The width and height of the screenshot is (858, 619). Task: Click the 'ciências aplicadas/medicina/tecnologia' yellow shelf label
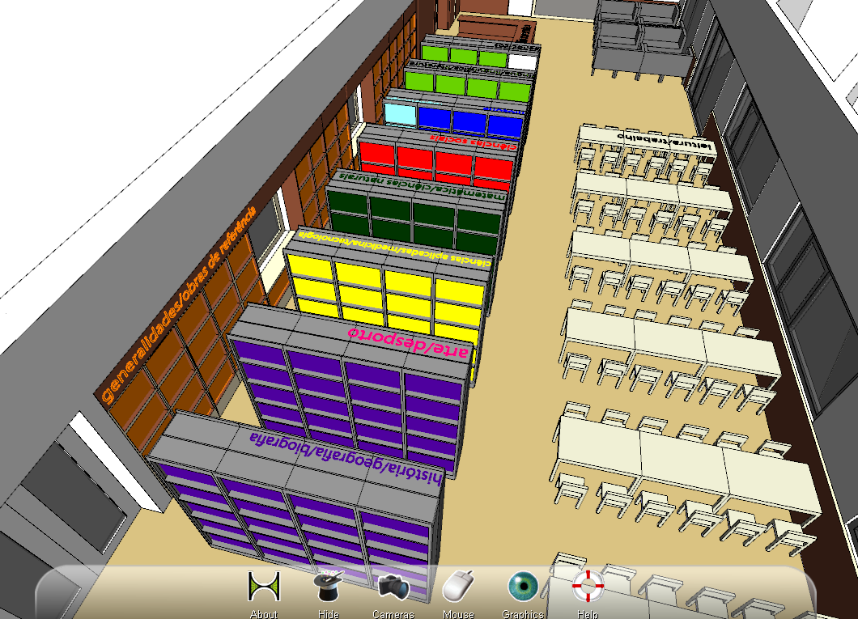(394, 248)
